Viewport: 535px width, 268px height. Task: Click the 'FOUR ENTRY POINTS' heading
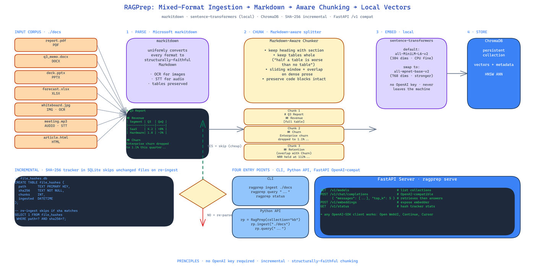point(296,170)
